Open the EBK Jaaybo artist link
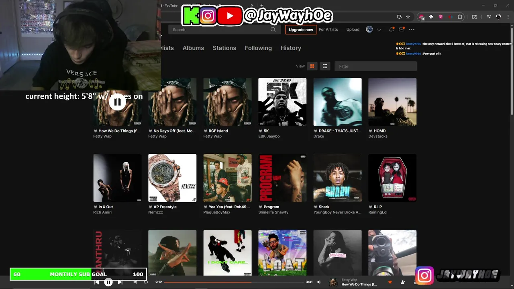 coord(269,136)
